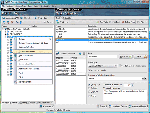150x113 pixels.
Task: Click the X clear button for Execute CMD
Action: [x=146, y=78]
